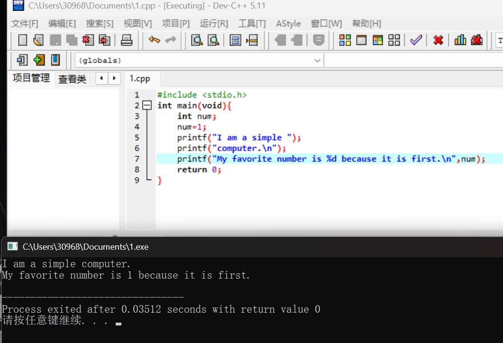Click console window title icon
The height and width of the screenshot is (343, 503).
pos(12,246)
